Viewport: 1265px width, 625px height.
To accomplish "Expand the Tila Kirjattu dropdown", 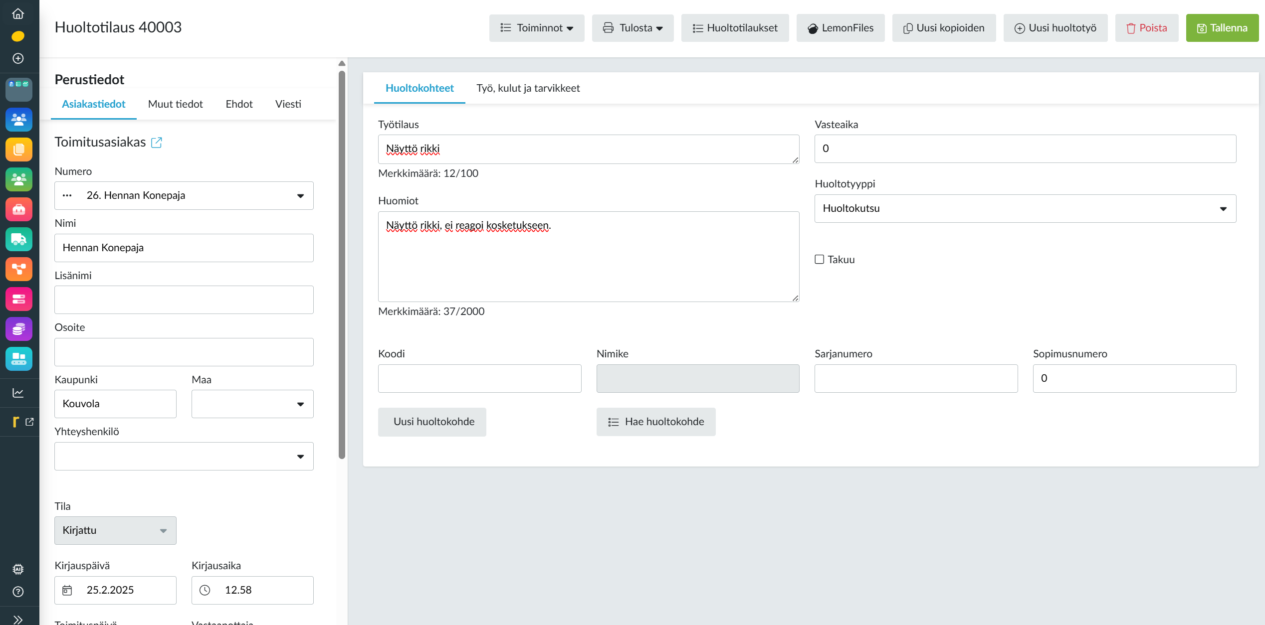I will point(115,530).
